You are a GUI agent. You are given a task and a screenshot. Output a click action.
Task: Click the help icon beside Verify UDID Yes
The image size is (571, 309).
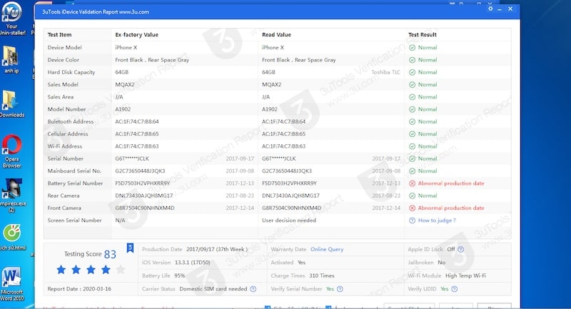click(454, 289)
